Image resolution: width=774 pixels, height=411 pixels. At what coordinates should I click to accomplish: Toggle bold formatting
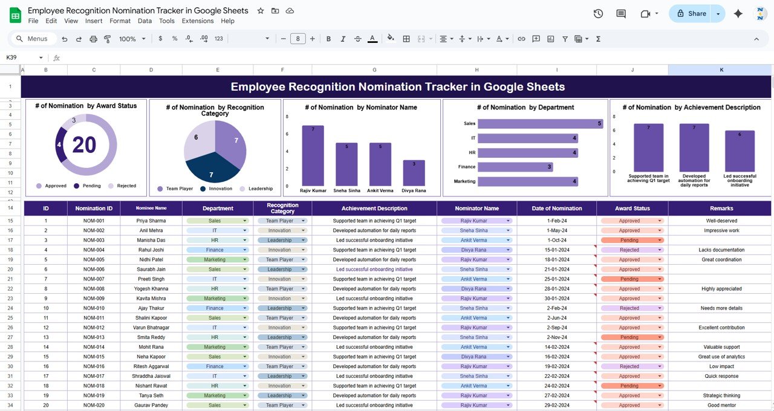pyautogui.click(x=328, y=39)
